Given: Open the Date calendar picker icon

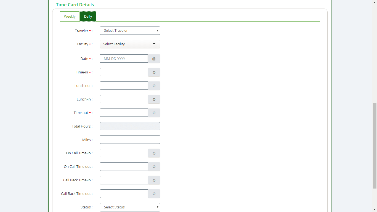Looking at the screenshot, I should (x=154, y=59).
